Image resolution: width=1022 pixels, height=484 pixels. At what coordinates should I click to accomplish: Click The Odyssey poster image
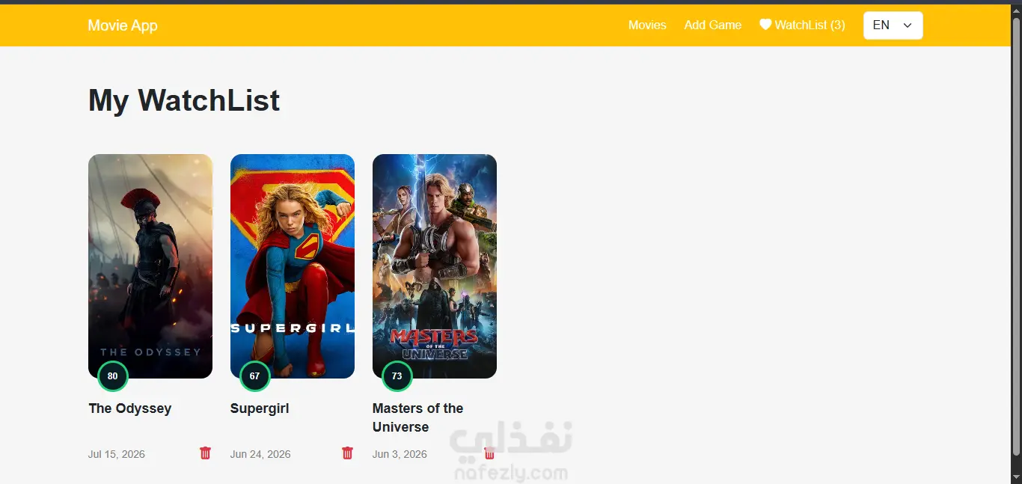[150, 266]
